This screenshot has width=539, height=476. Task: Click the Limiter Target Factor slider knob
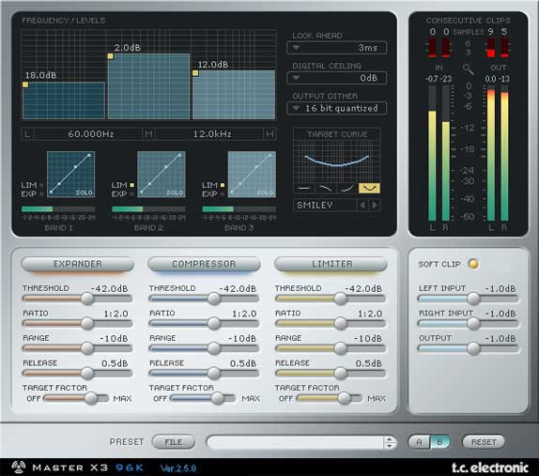click(x=344, y=398)
